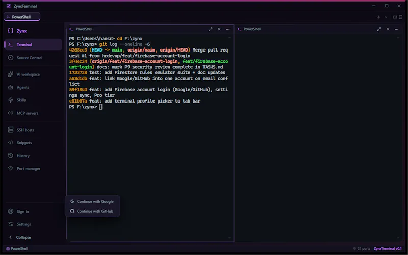Click the PowerShell indicator in the status bar

17,249
